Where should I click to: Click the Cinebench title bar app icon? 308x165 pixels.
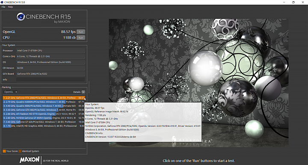2,2
